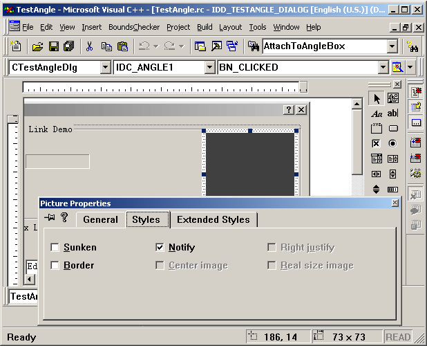Pick the Radio Button control tool
Viewport: 427px width, 346px height.
point(392,143)
